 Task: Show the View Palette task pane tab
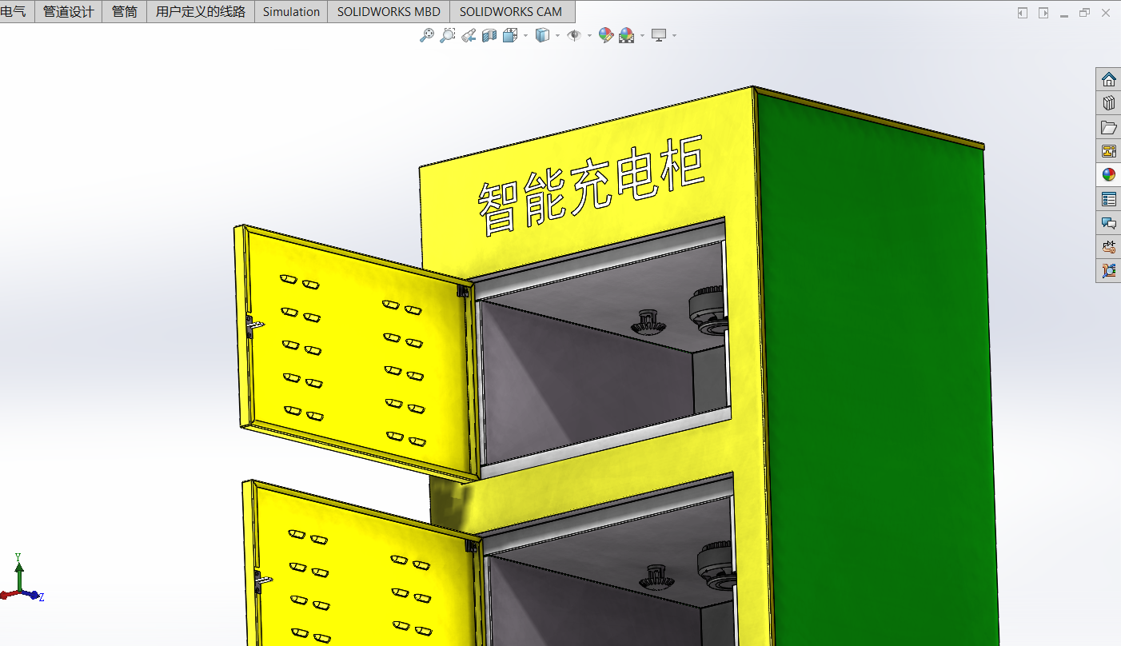click(1108, 151)
